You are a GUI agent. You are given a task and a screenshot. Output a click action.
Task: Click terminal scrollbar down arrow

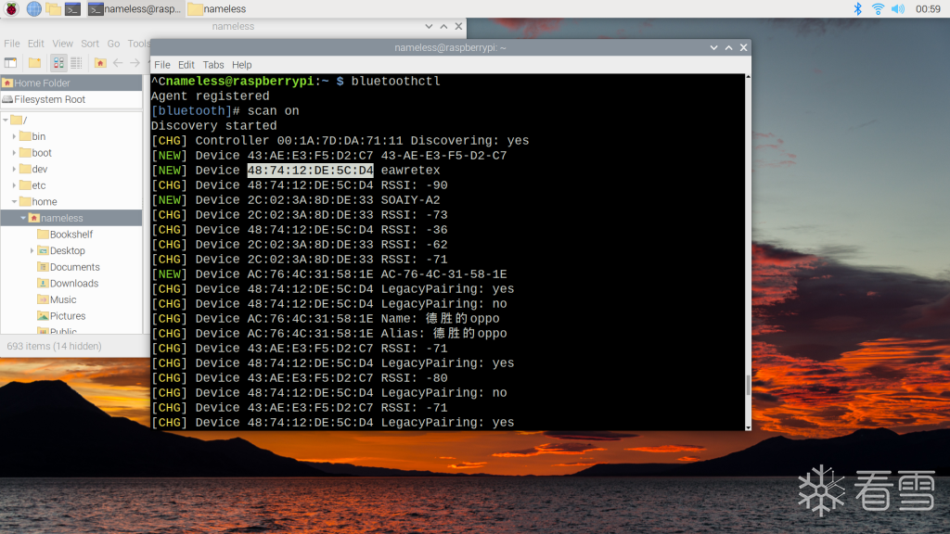(749, 427)
